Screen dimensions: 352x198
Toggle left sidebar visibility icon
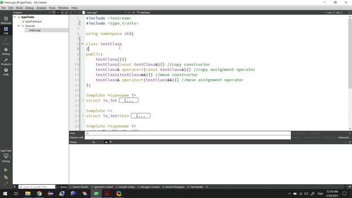(15, 187)
